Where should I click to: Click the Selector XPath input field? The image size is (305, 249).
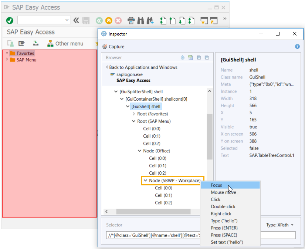201,235
